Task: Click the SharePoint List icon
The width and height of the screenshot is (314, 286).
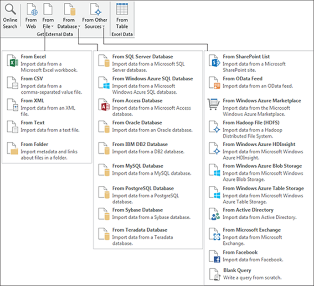Action: click(x=215, y=61)
